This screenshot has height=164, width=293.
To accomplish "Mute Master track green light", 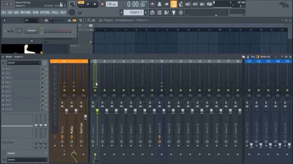I will tap(64, 90).
